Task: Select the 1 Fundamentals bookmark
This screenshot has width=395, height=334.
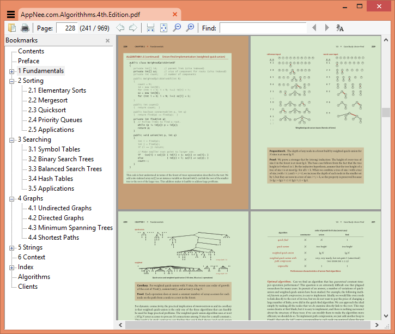Action: (41, 71)
